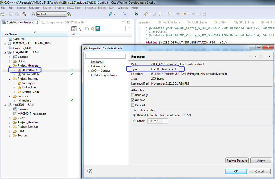Click hammer icon right of Active combo
The width and height of the screenshot is (275, 179).
[x=69, y=14]
